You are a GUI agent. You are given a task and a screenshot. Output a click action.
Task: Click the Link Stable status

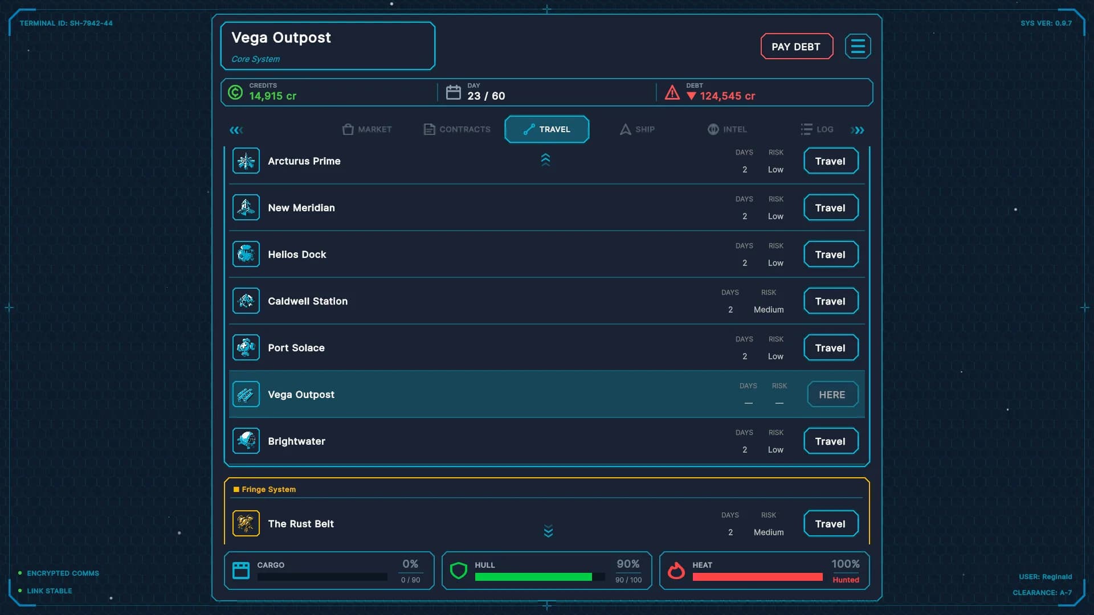[50, 591]
